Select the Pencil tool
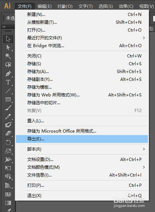Screen dimensions: 155x212 [x=8, y=116]
